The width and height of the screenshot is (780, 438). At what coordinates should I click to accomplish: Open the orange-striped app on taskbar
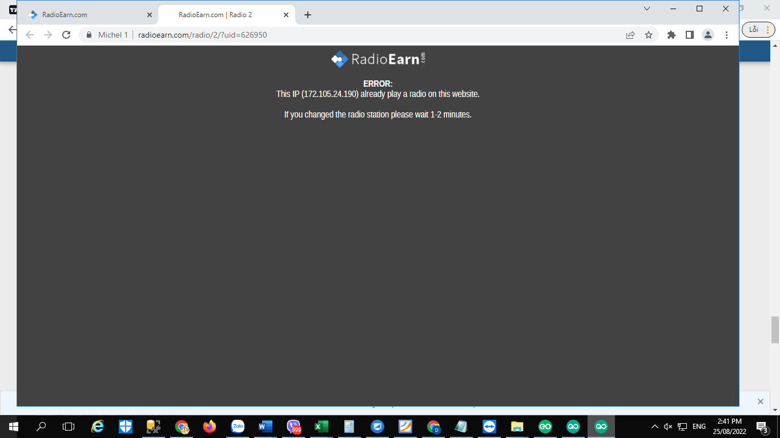[x=405, y=427]
